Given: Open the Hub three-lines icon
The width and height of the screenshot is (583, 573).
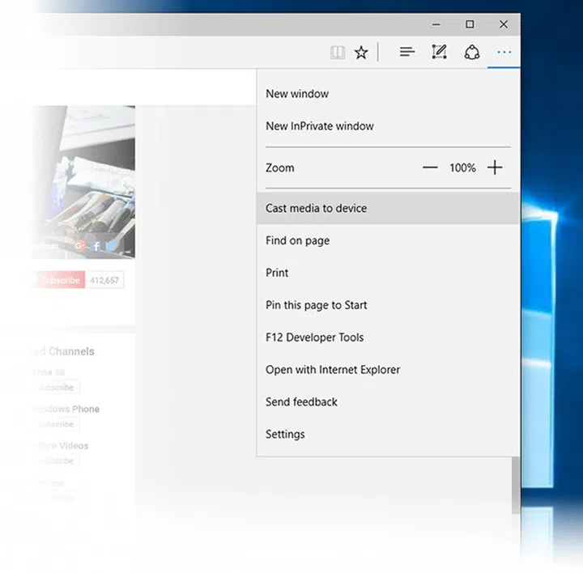Looking at the screenshot, I should [407, 53].
